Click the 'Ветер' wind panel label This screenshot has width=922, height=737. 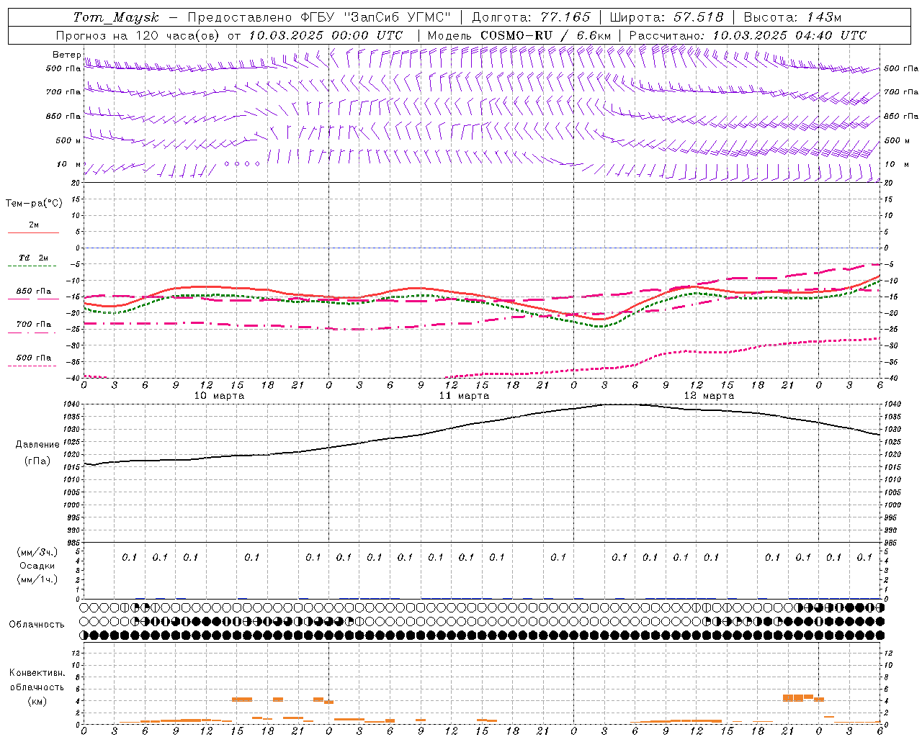click(x=67, y=55)
